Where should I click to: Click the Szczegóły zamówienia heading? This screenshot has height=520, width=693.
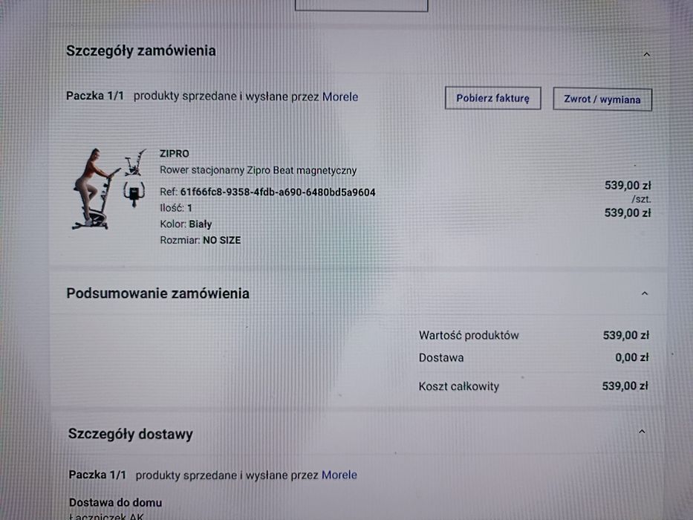click(x=141, y=51)
